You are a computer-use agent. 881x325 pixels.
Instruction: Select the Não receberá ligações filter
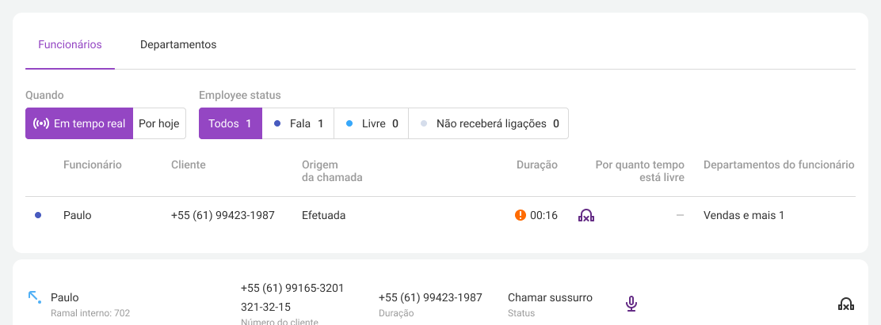point(488,123)
